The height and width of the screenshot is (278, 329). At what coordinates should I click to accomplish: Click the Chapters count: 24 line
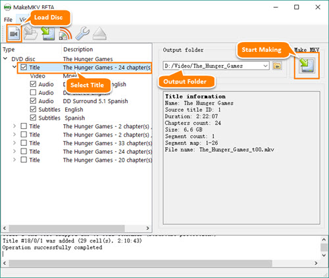tap(193, 123)
